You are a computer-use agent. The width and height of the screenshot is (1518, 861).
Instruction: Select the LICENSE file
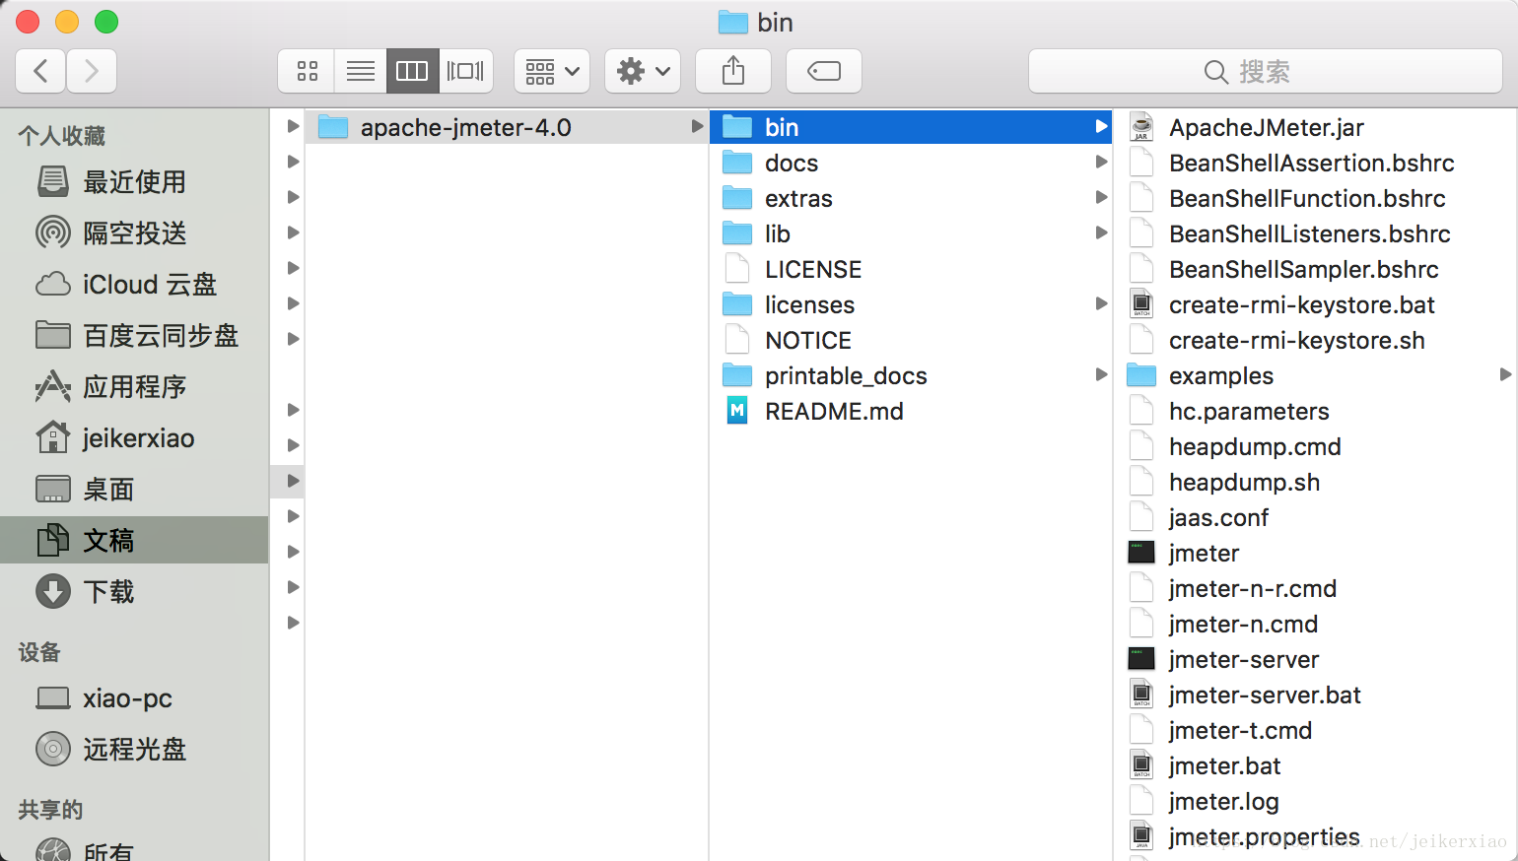911,269
